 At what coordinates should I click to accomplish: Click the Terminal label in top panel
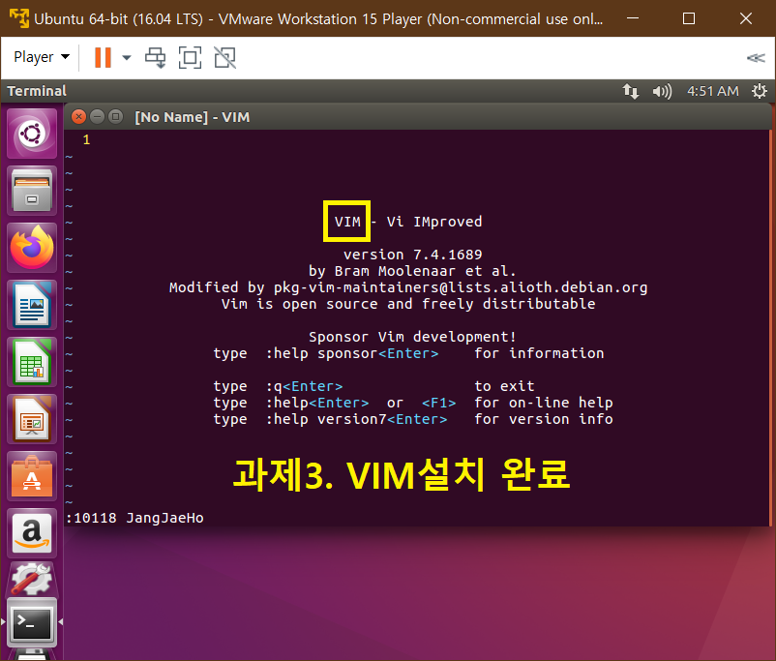pyautogui.click(x=37, y=91)
